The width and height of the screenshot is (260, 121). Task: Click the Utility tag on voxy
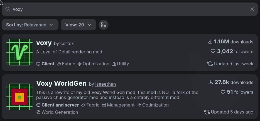[120, 64]
